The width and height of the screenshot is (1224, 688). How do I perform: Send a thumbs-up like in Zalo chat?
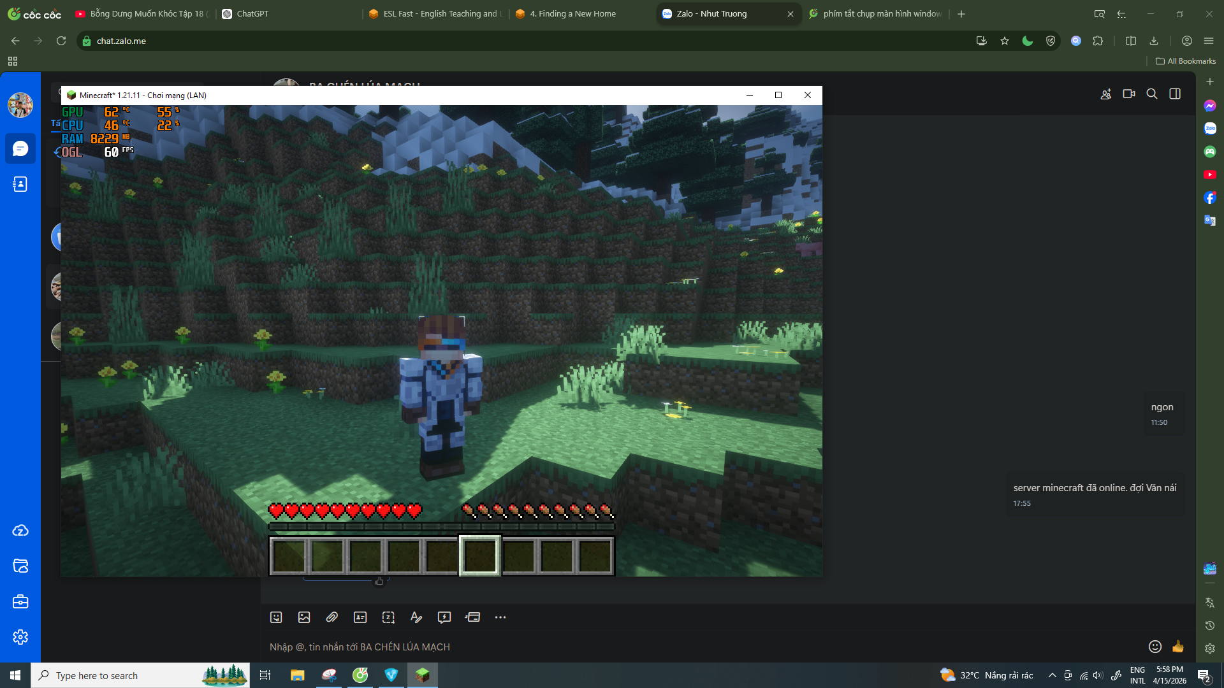pyautogui.click(x=1178, y=647)
